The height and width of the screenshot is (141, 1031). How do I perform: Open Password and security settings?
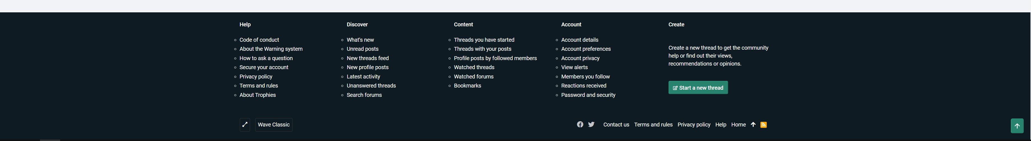pyautogui.click(x=588, y=95)
